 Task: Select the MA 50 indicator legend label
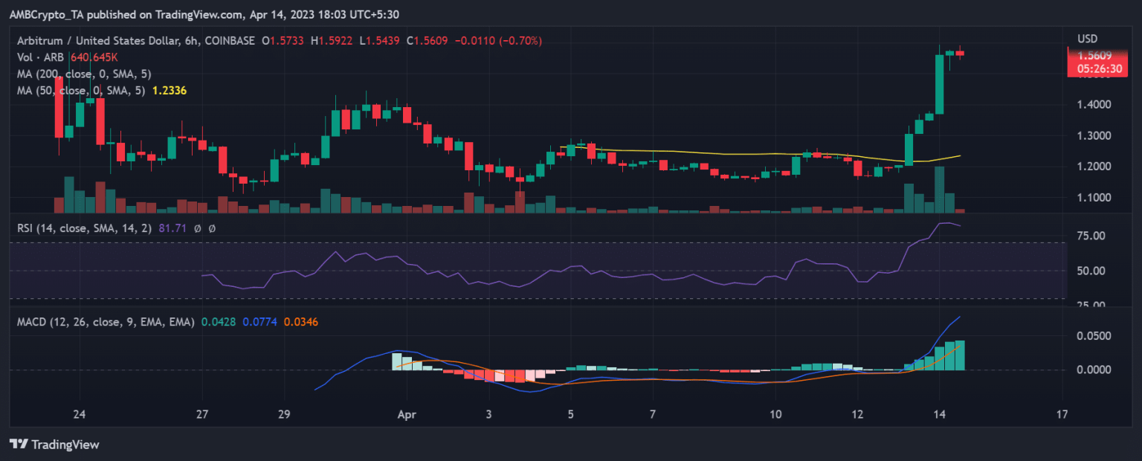(80, 90)
